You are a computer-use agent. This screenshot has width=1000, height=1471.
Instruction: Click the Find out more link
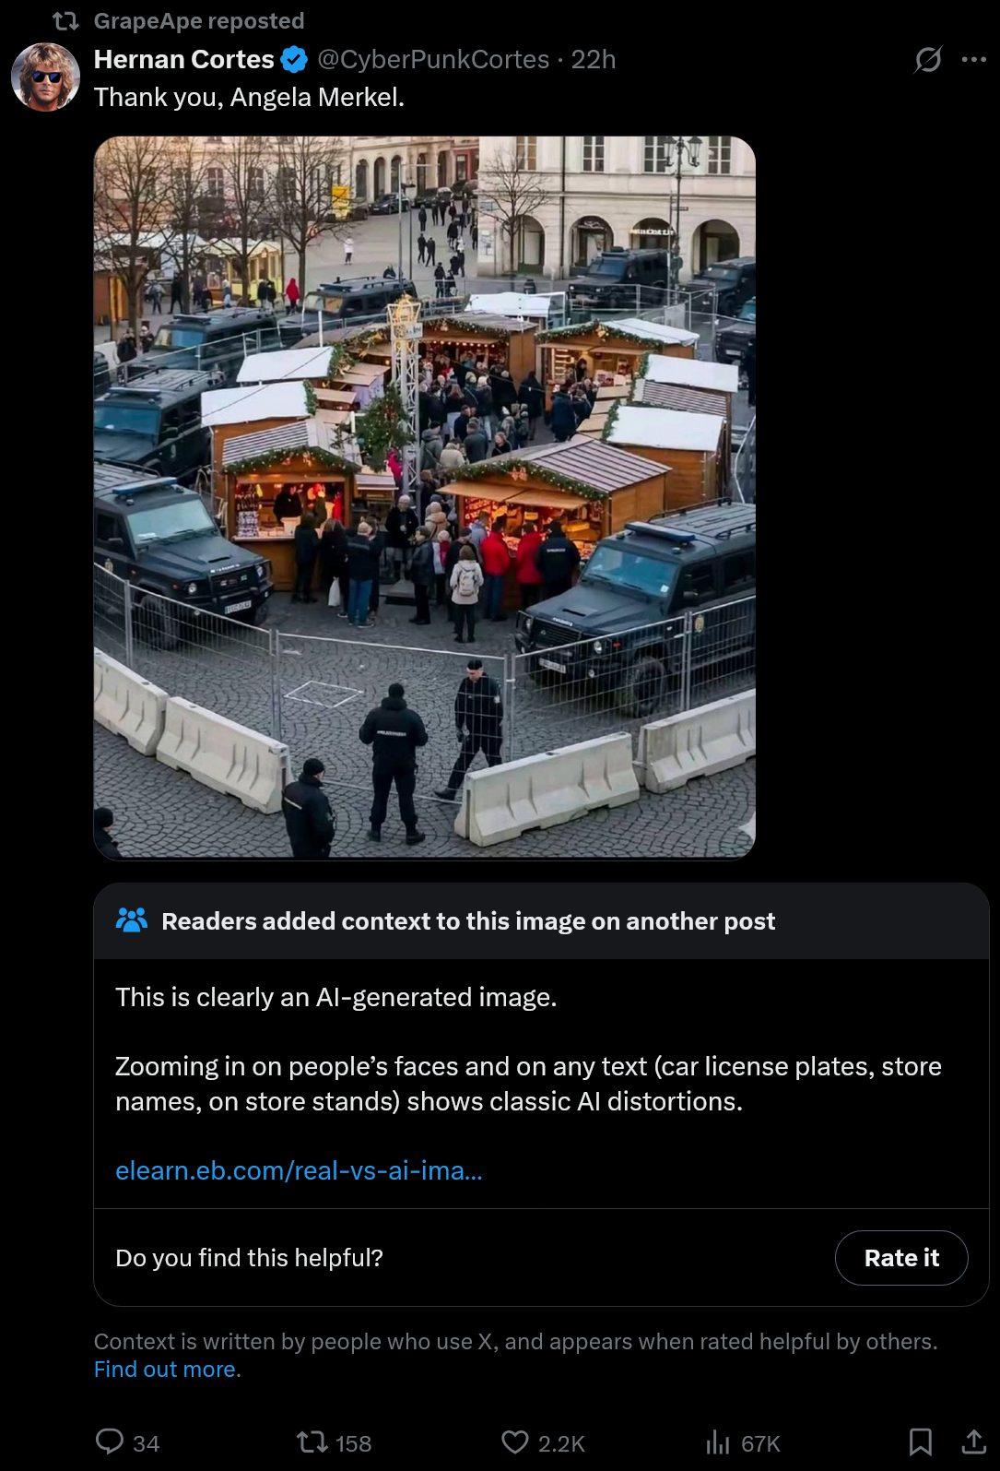[167, 1370]
